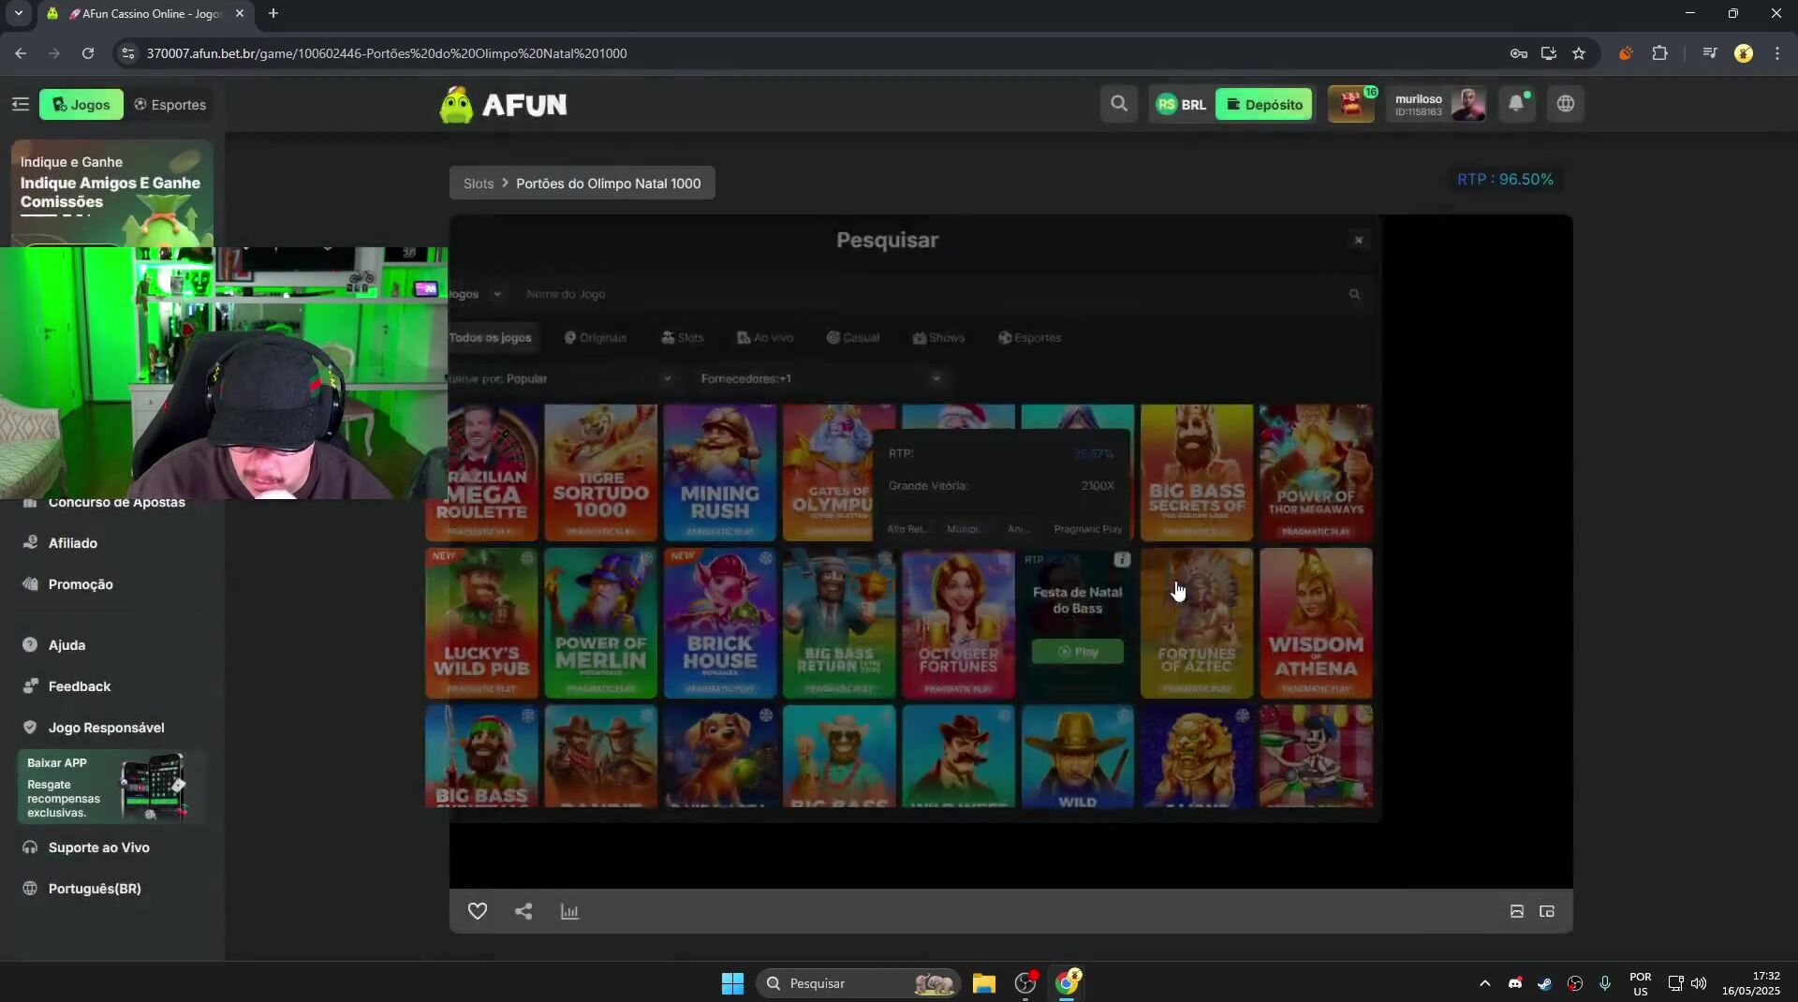
Task: Click the Jogos button in header
Action: tap(81, 104)
